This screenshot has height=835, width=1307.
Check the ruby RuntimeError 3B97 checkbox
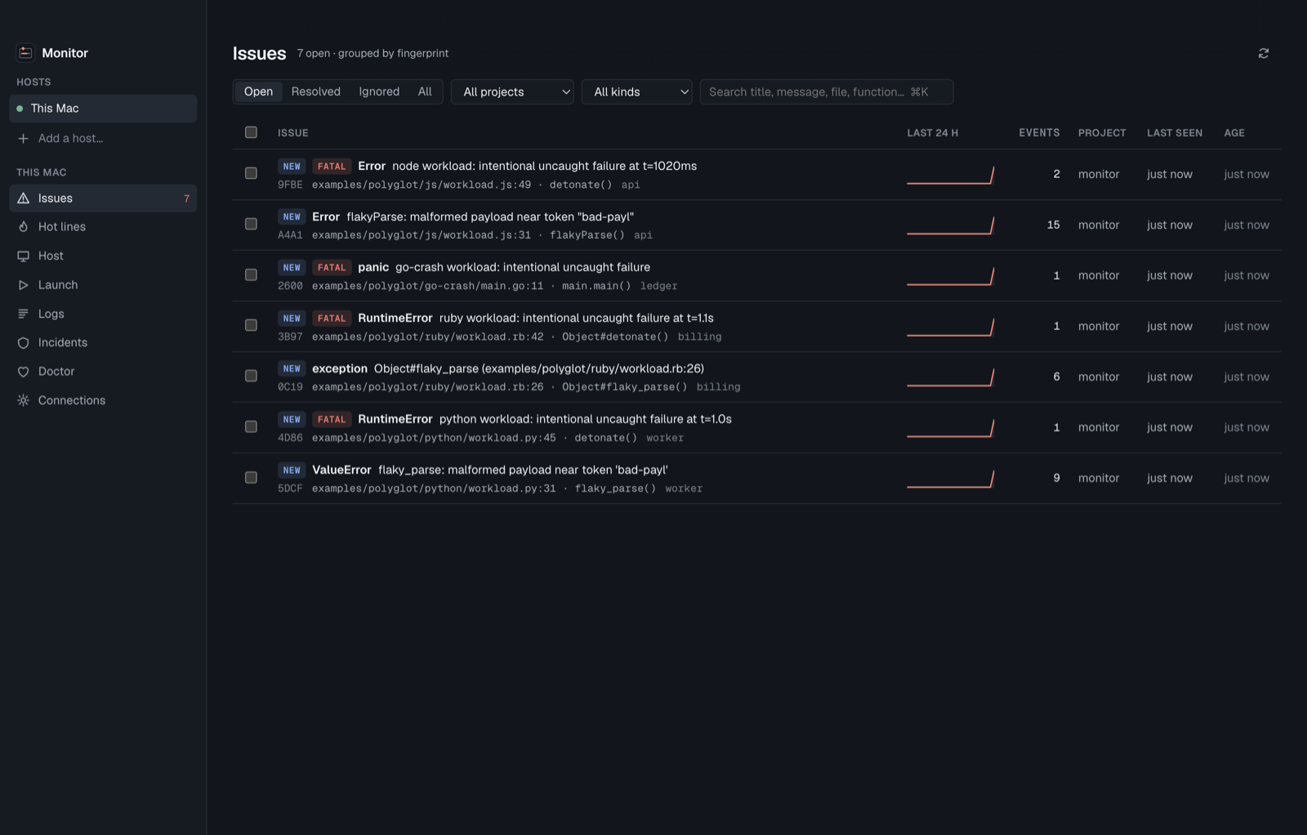[x=251, y=325]
